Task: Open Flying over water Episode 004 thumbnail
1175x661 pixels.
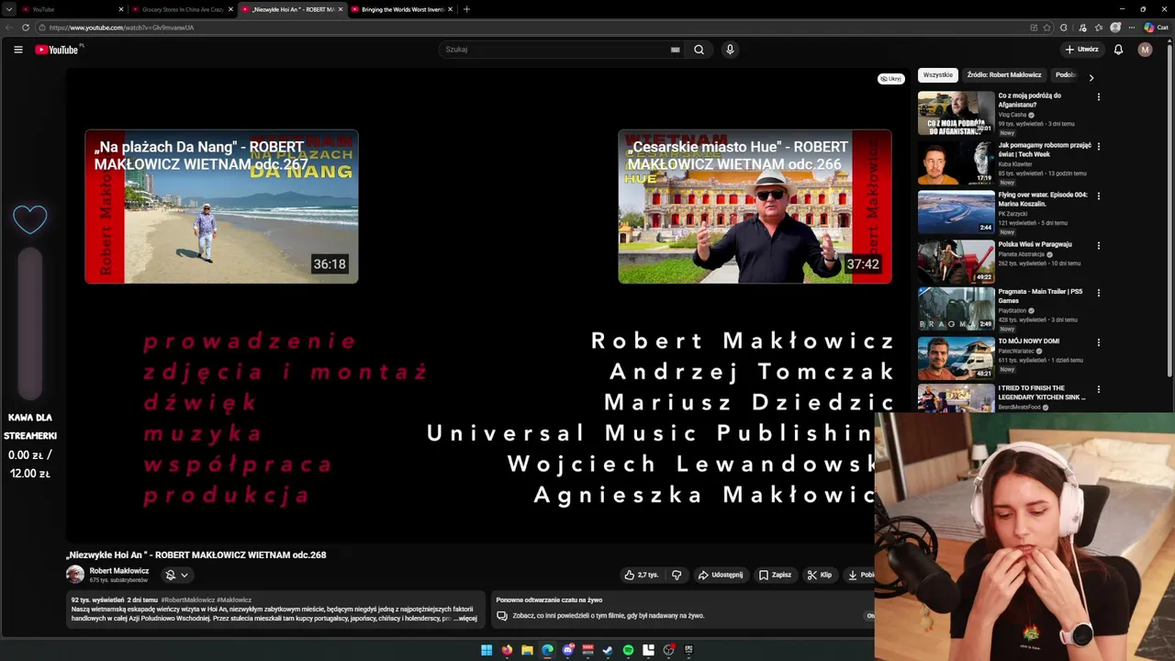Action: click(956, 212)
